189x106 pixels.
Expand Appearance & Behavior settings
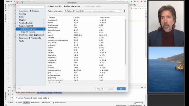point(18,11)
